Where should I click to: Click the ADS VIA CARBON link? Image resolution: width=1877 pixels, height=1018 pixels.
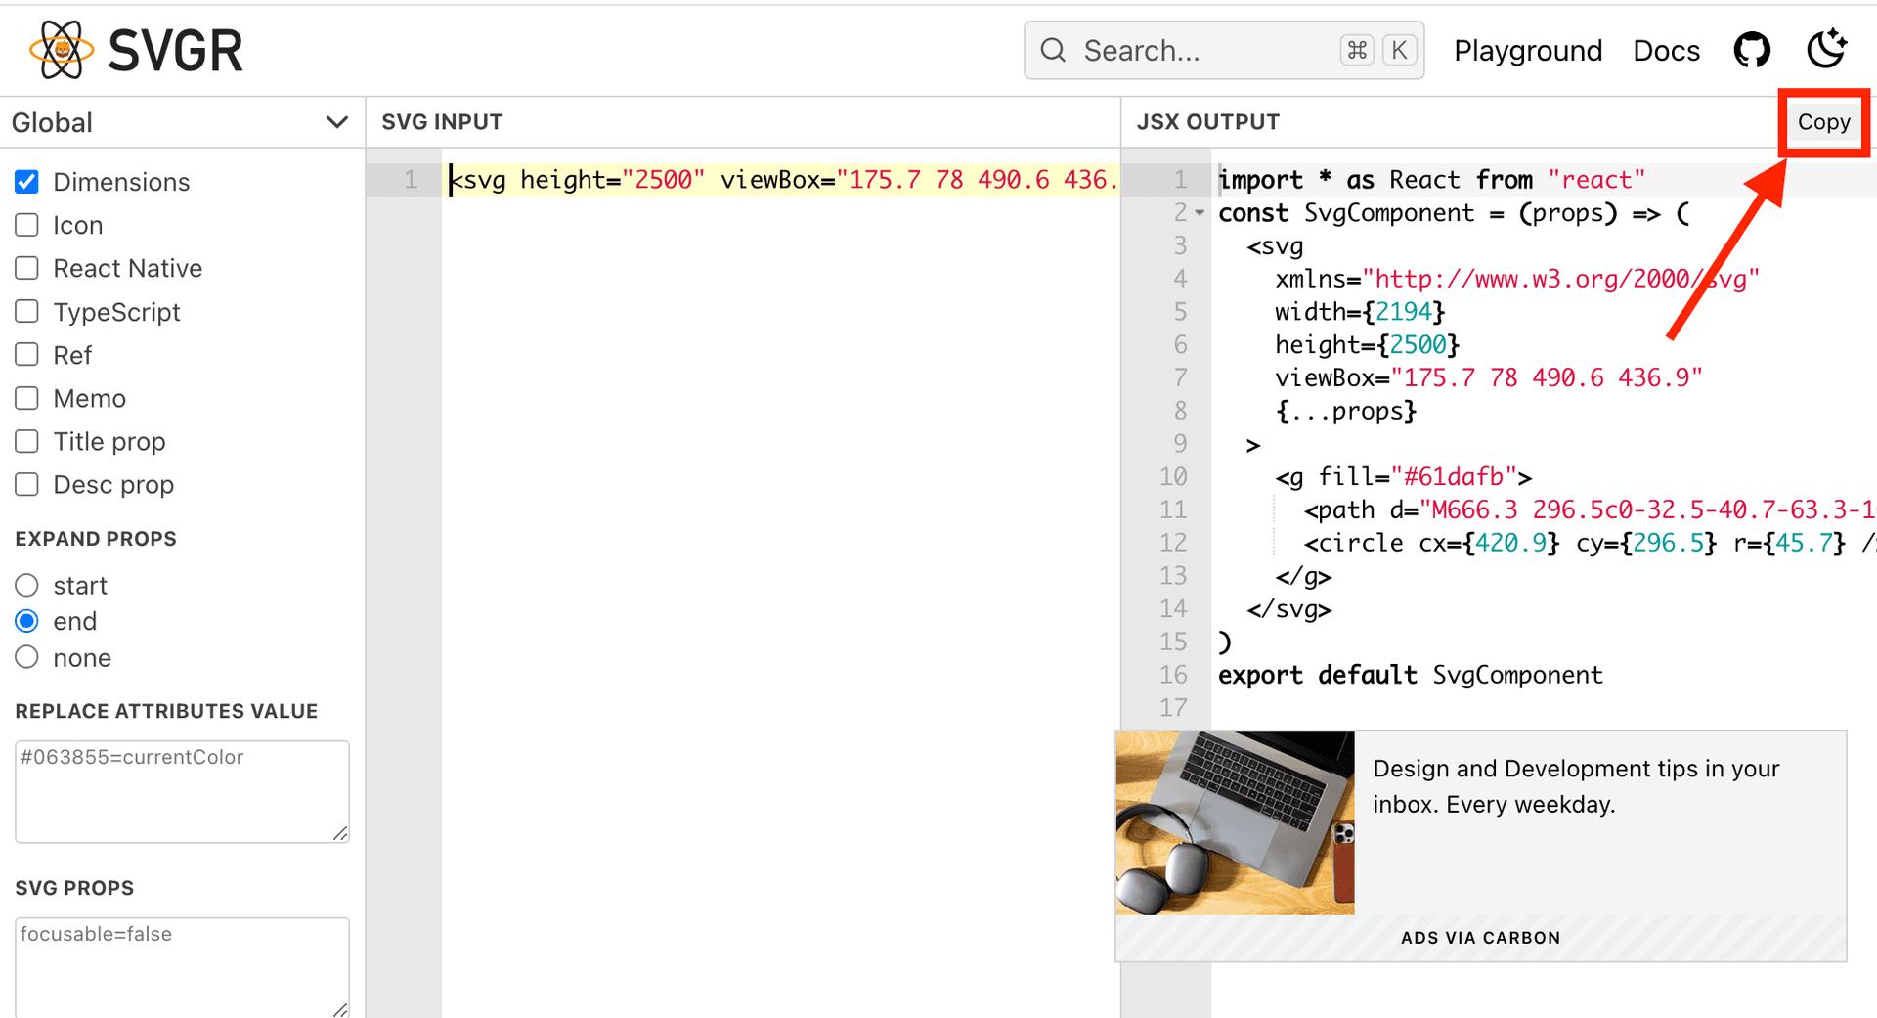1480,938
